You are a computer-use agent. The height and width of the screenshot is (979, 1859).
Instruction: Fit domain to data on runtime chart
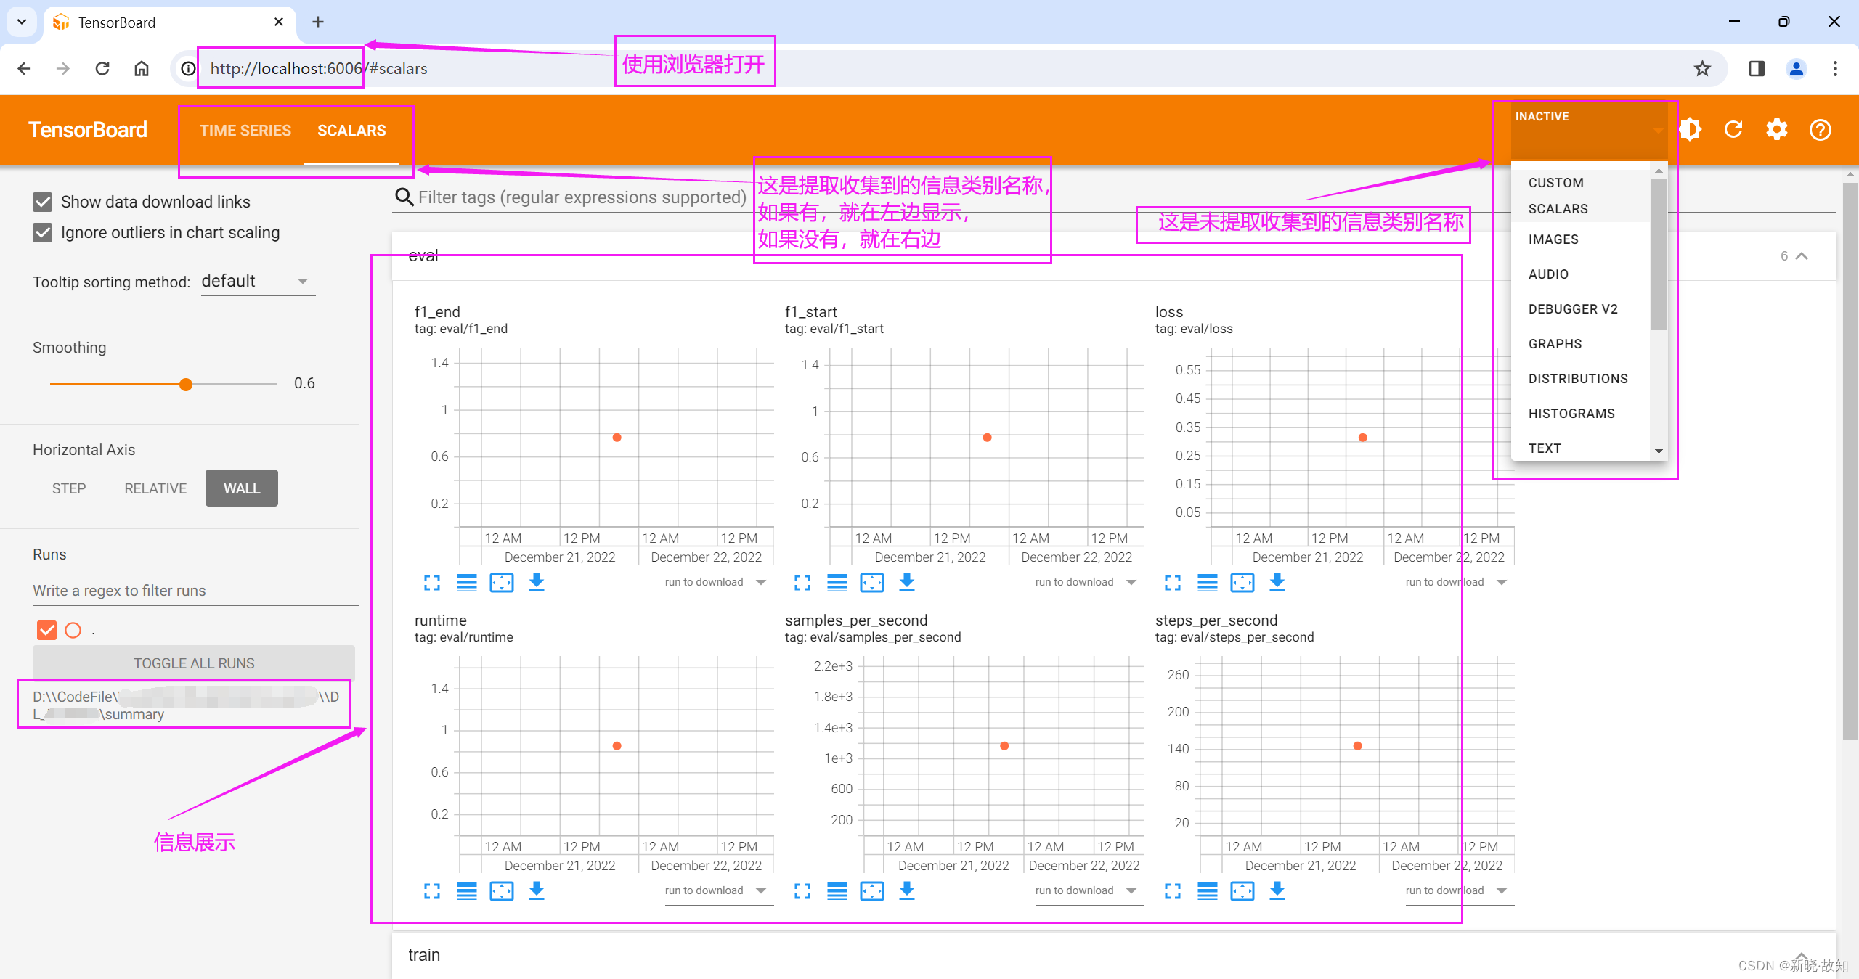click(502, 890)
